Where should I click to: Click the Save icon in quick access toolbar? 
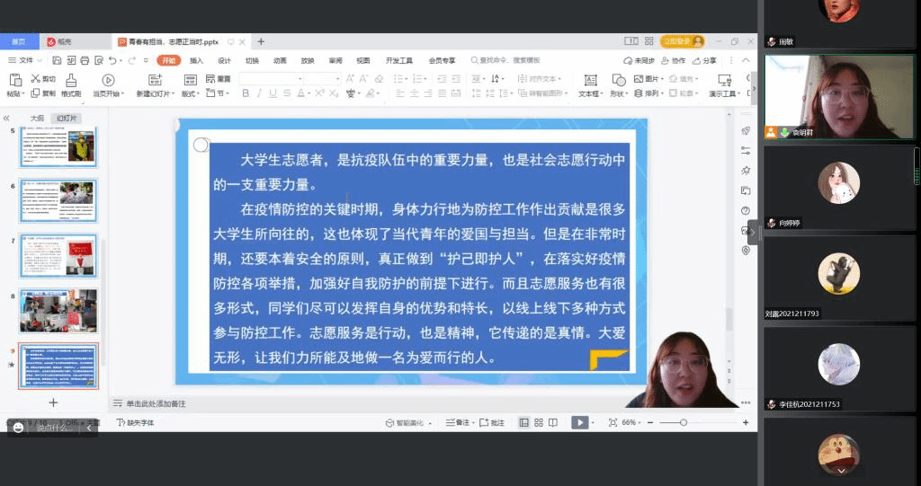point(57,60)
